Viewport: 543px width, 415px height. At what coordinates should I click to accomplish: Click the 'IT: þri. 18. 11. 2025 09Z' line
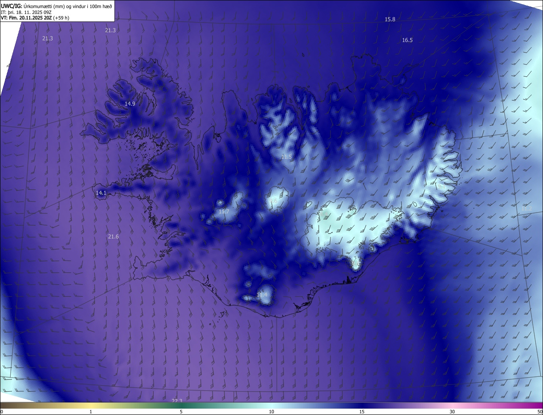point(26,12)
